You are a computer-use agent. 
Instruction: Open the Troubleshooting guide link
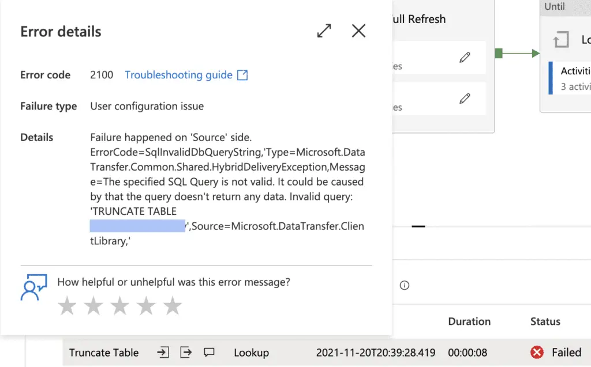(186, 75)
